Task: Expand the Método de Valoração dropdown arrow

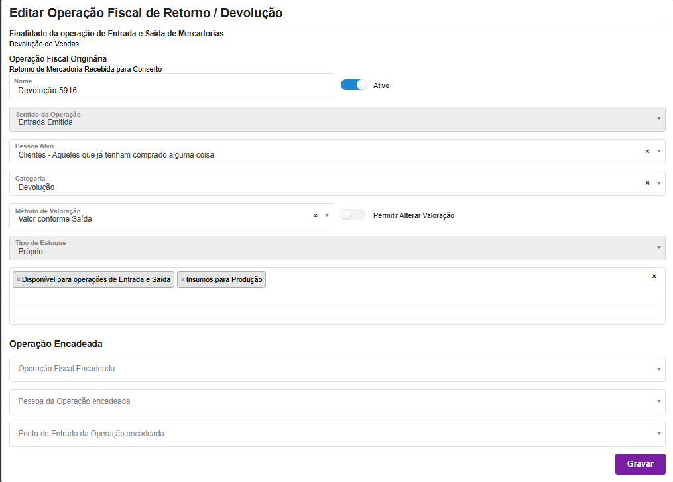Action: (326, 215)
